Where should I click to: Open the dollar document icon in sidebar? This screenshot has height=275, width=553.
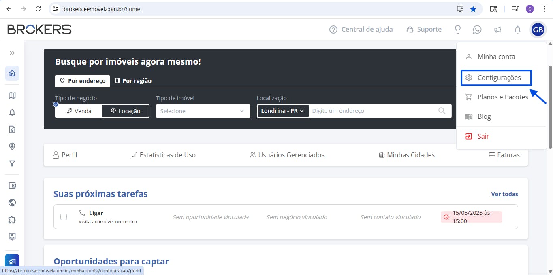coord(12,129)
